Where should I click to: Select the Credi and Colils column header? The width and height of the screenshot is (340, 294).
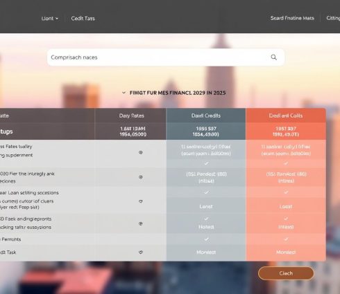click(286, 116)
